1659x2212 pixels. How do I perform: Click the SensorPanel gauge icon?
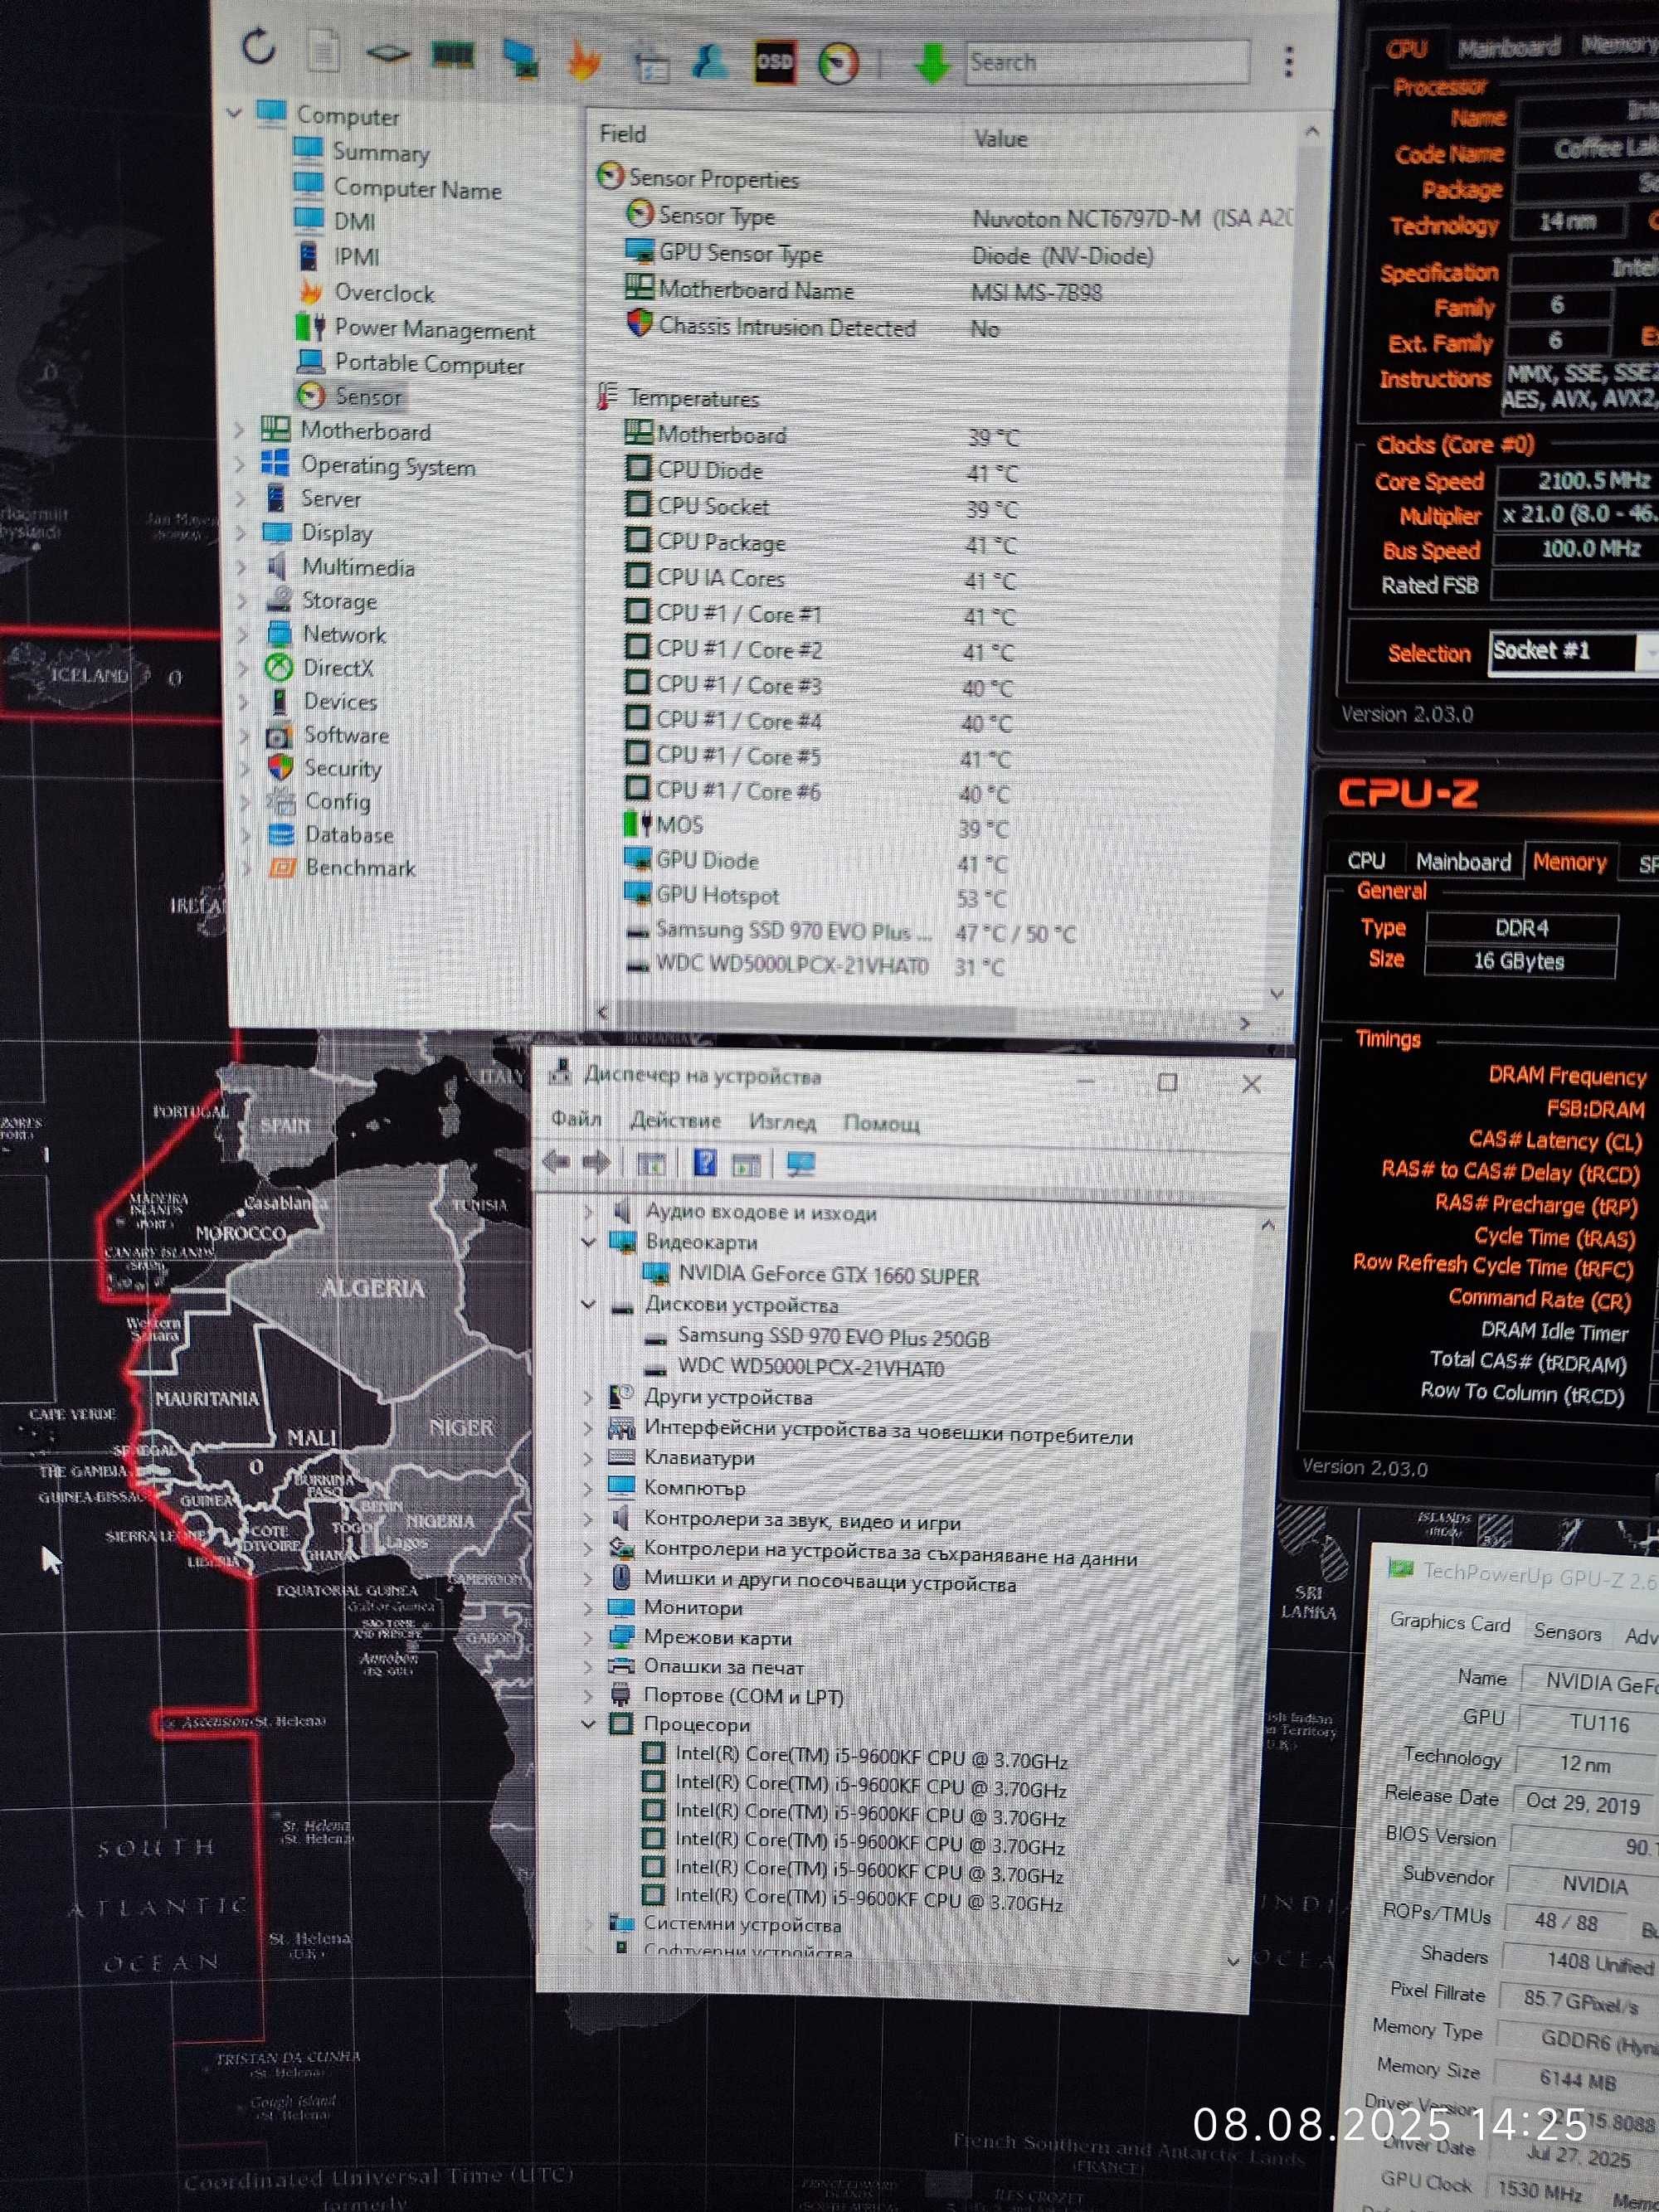point(838,64)
